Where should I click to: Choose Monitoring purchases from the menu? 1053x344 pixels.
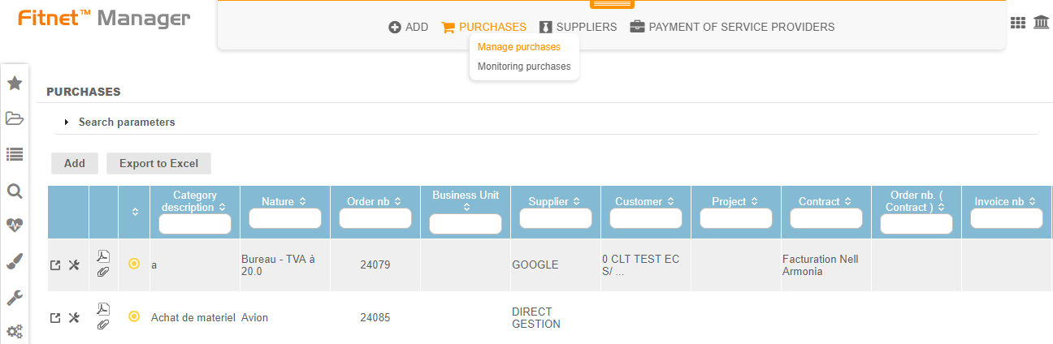click(x=524, y=67)
